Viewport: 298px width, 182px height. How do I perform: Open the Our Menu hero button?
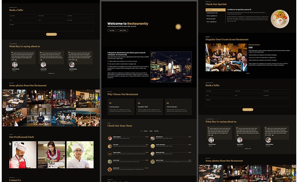[112, 30]
